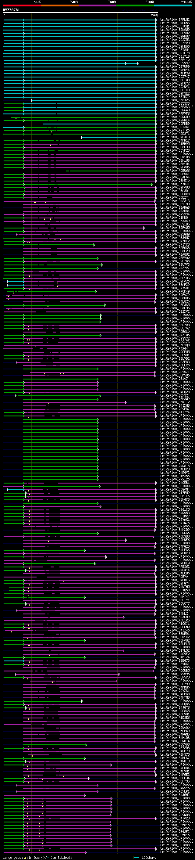
Task: Select hit UniRef100_Q9GPU5
Action: [x=175, y=352]
